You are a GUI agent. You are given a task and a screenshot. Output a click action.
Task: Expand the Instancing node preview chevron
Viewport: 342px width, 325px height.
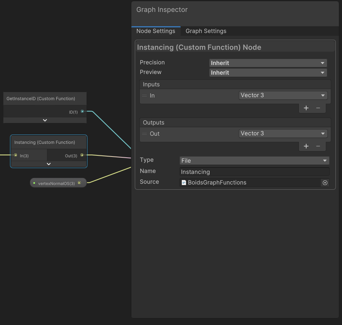point(49,164)
